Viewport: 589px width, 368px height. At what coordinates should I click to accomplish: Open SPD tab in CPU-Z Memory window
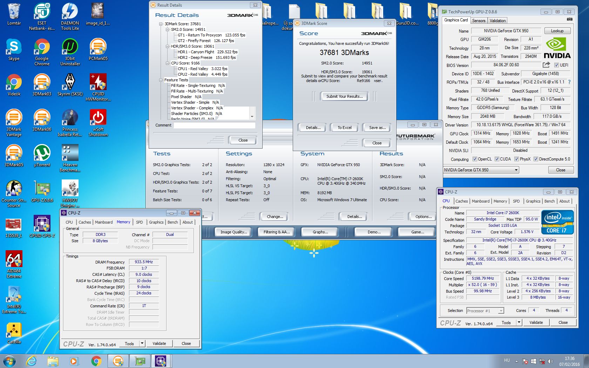click(x=140, y=222)
